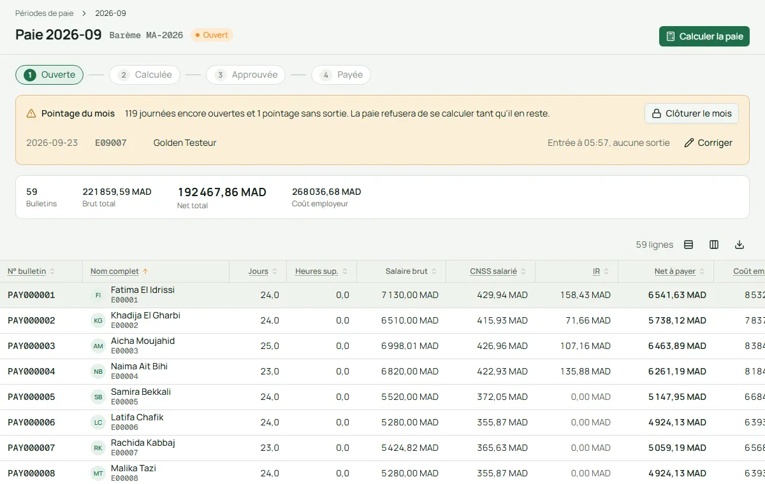Select the Ouverte step
Image resolution: width=765 pixels, height=484 pixels.
click(50, 75)
